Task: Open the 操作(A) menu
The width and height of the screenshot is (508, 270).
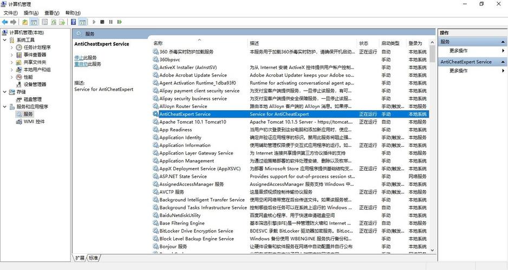Action: pos(30,12)
